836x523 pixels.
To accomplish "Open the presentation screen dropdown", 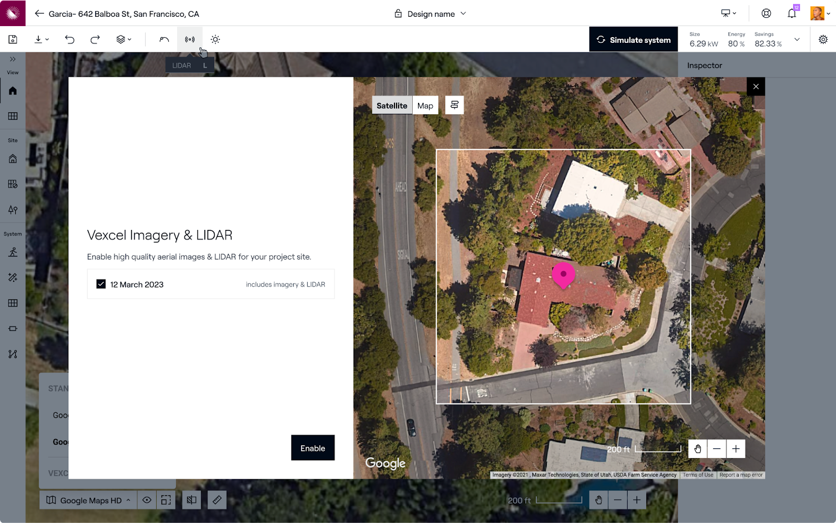I will point(728,13).
